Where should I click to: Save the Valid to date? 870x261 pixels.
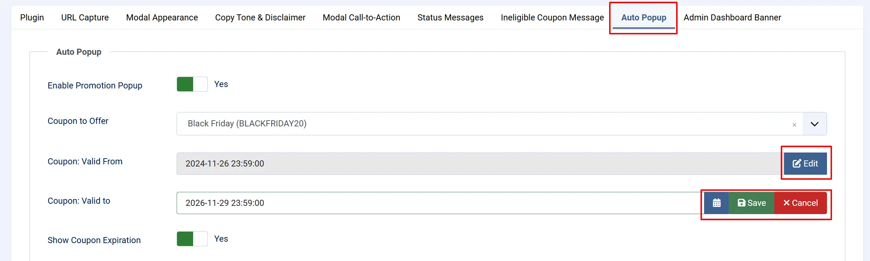click(x=751, y=203)
